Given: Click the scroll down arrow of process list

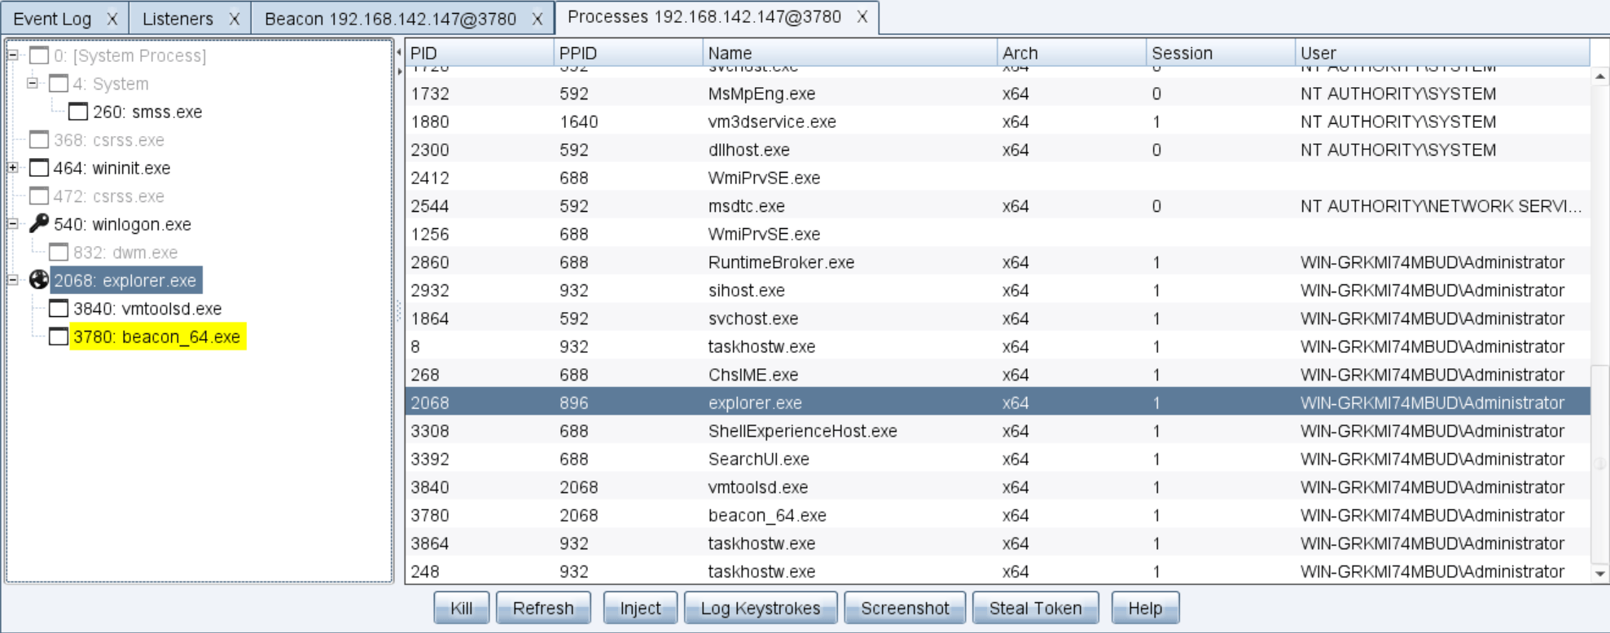Looking at the screenshot, I should point(1599,574).
